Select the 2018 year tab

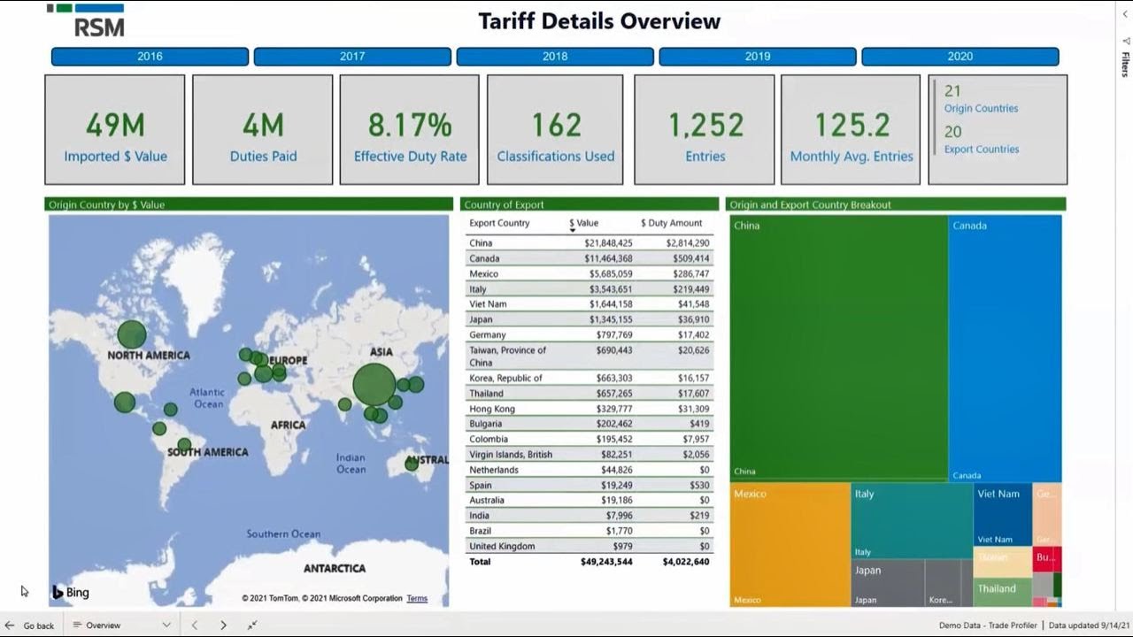(555, 57)
